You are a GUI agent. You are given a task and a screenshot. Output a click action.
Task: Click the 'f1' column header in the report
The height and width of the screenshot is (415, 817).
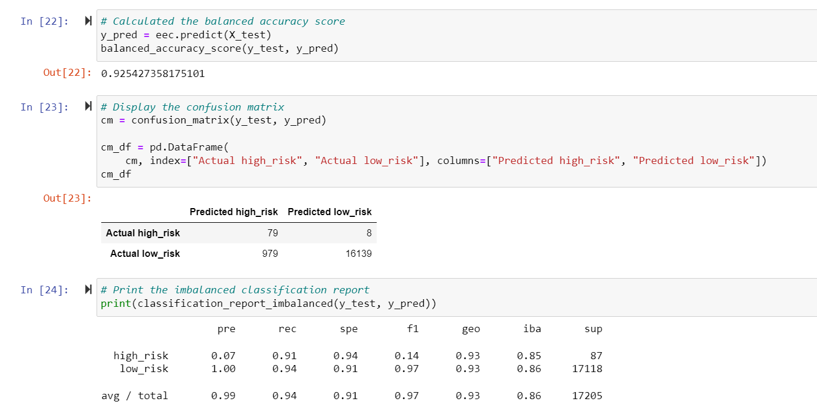pos(413,330)
